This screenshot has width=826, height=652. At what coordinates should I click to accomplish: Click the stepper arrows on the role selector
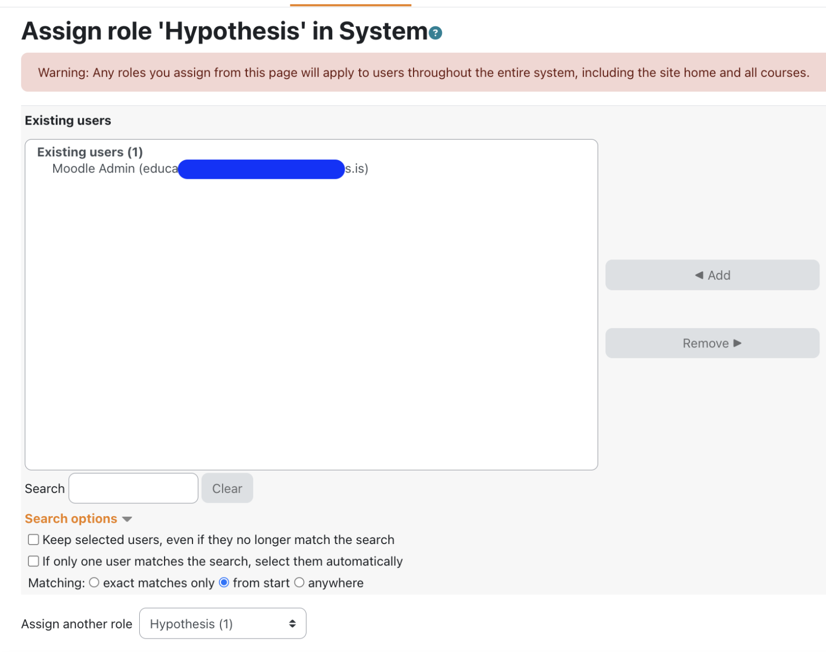coord(293,623)
